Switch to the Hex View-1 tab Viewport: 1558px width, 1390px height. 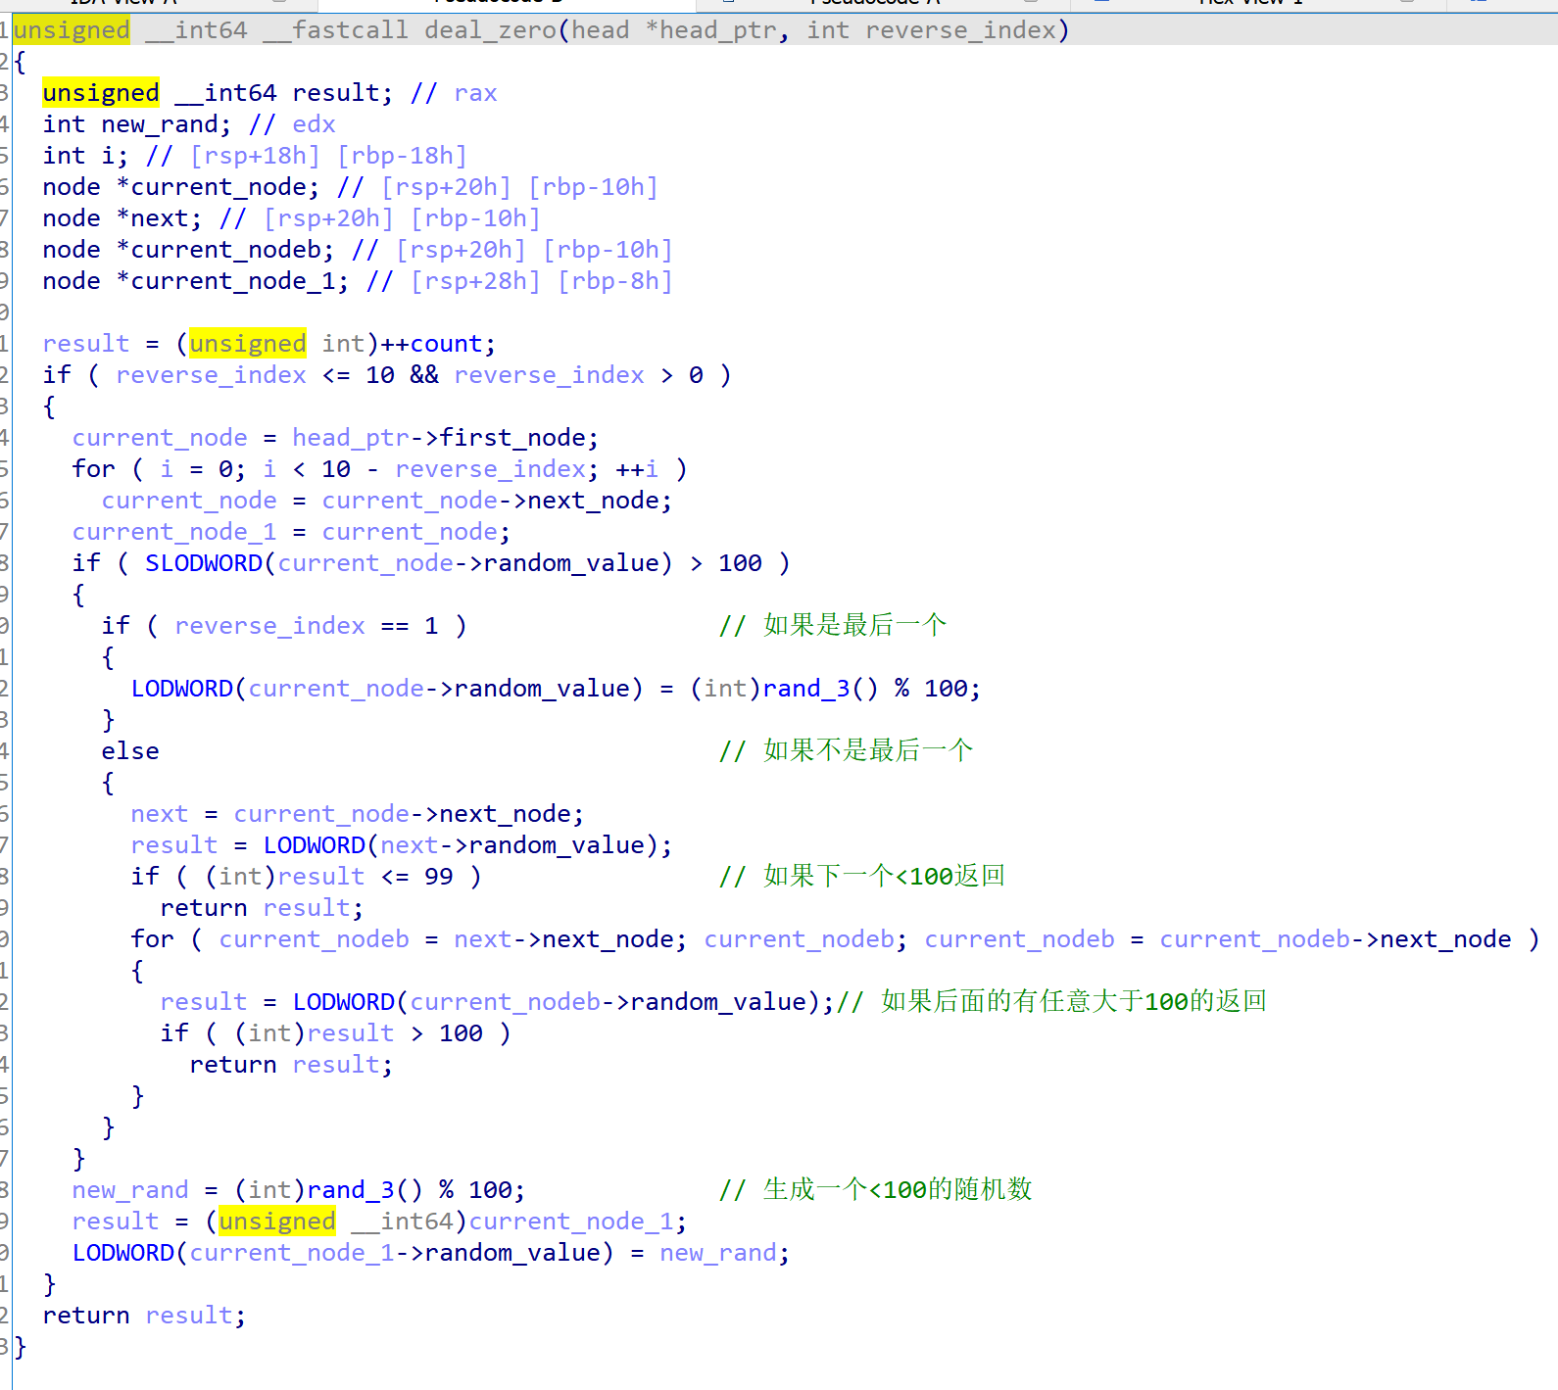point(1249,3)
